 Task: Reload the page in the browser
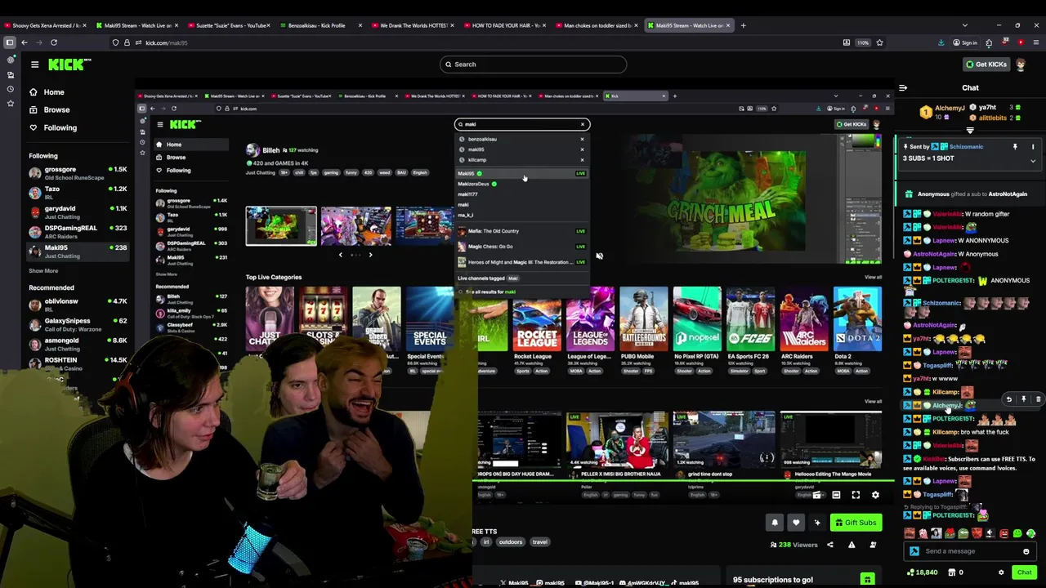pos(54,42)
